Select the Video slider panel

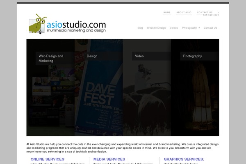147,87
